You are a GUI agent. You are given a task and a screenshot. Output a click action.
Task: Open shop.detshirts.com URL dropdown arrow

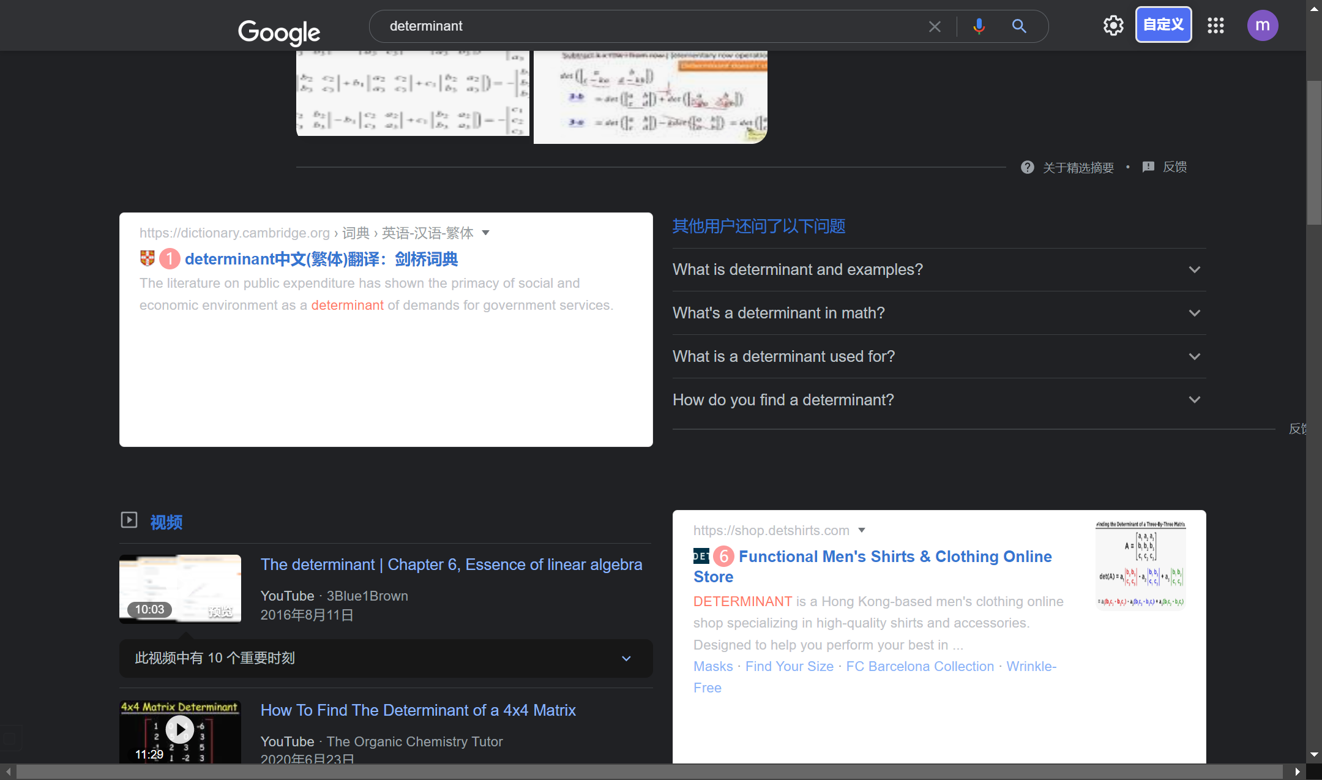click(862, 530)
